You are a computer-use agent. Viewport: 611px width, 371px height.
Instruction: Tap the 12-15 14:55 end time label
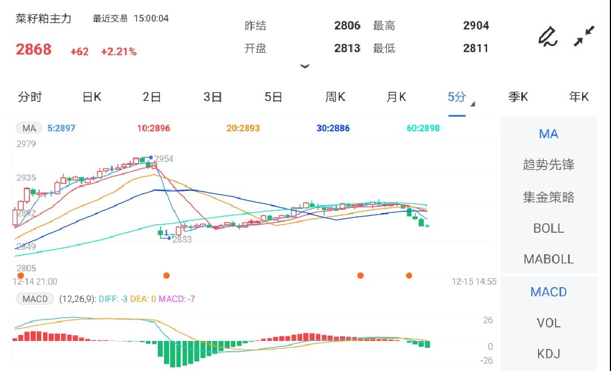[x=474, y=282]
